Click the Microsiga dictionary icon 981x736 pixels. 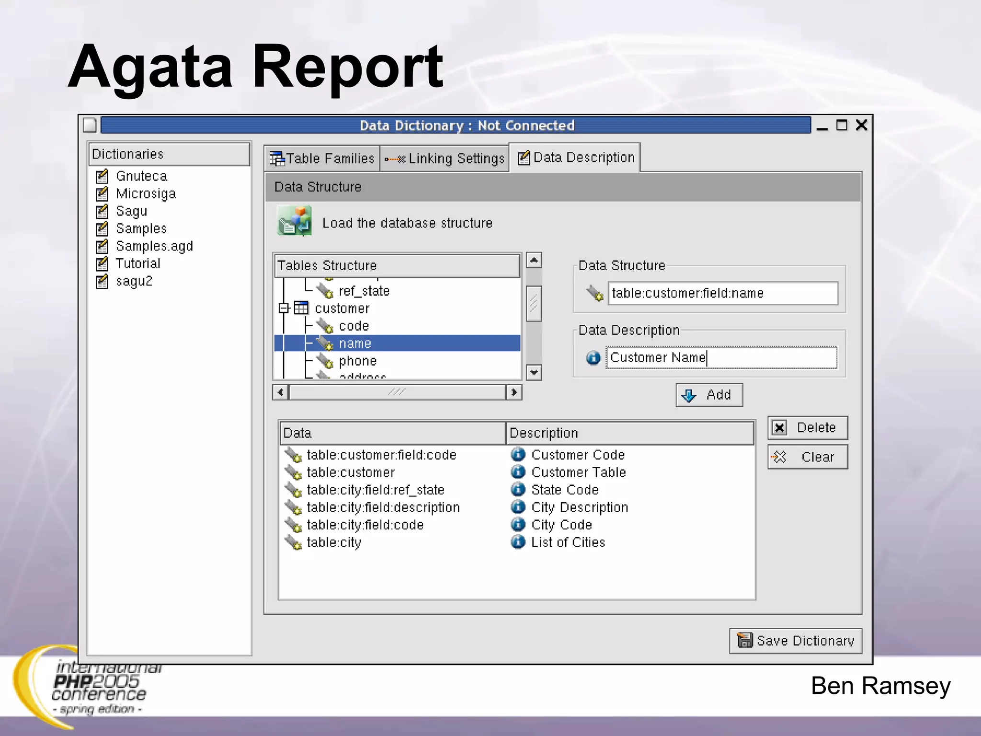(102, 194)
